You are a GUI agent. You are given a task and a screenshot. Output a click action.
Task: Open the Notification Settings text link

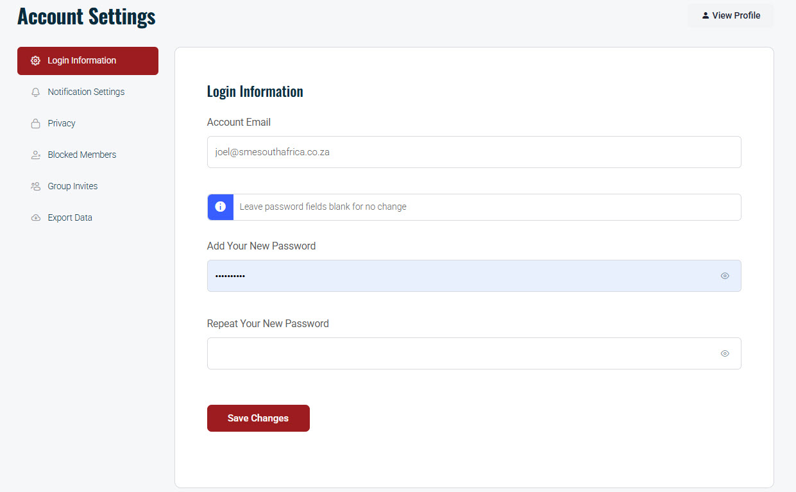coord(86,92)
